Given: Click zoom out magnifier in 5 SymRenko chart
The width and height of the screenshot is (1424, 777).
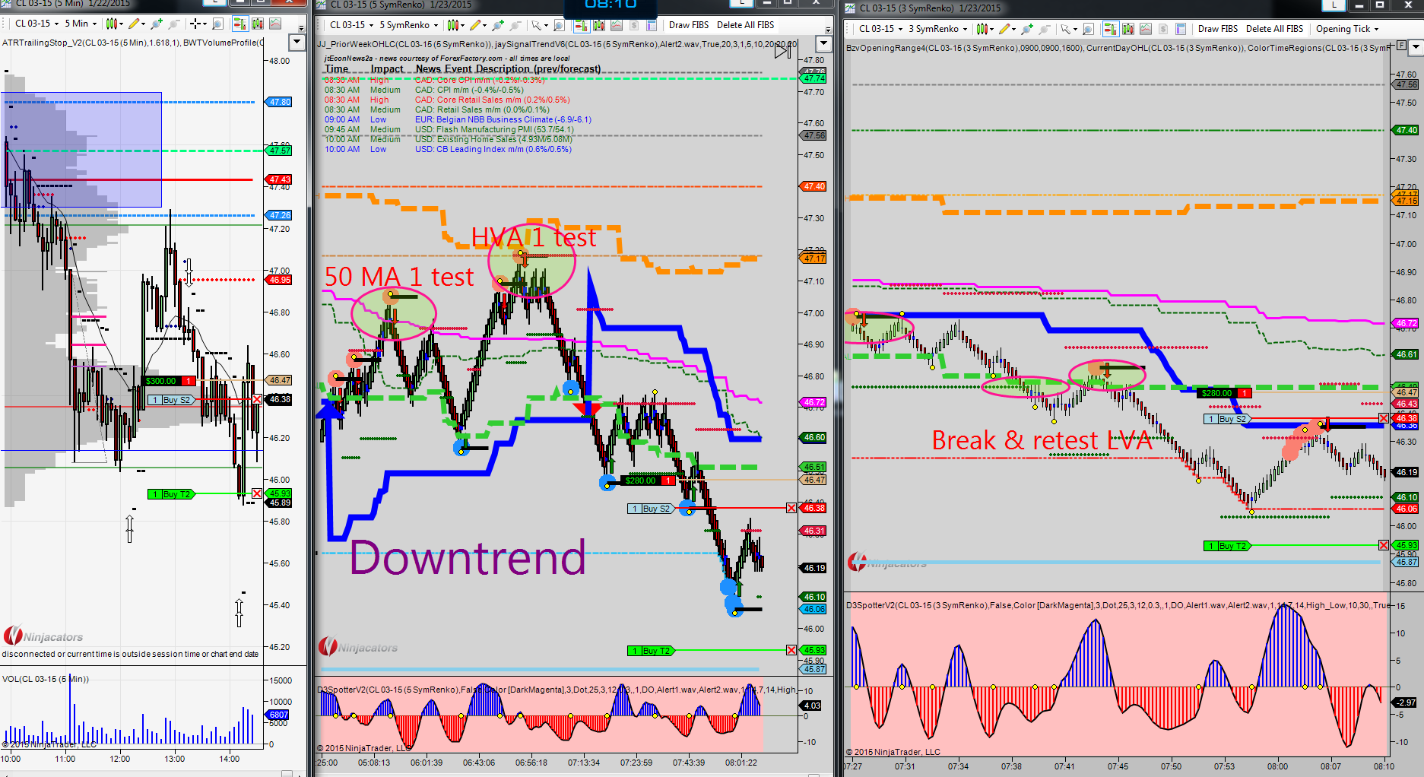Looking at the screenshot, I should 516,25.
